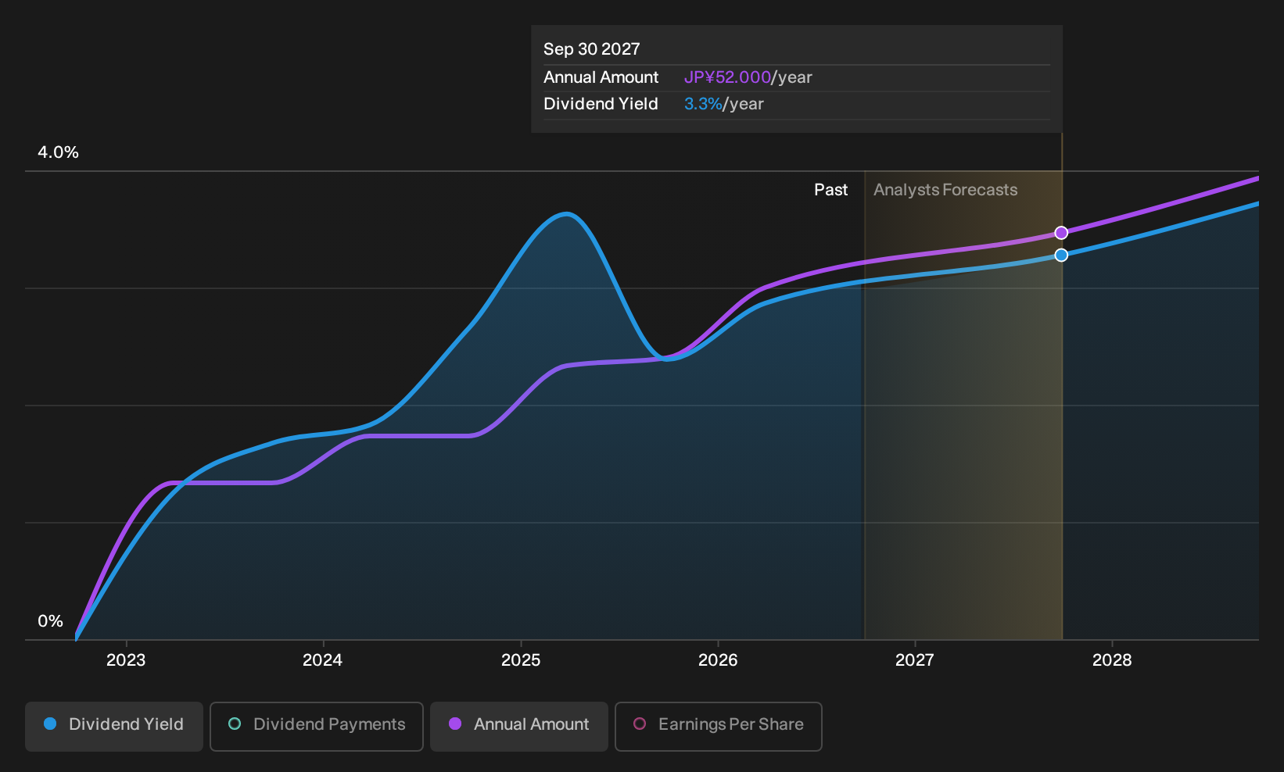Click the 2024 x-axis label
1284x772 pixels.
tap(322, 660)
